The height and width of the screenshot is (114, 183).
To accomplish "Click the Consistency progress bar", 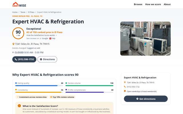I will click(x=39, y=92).
